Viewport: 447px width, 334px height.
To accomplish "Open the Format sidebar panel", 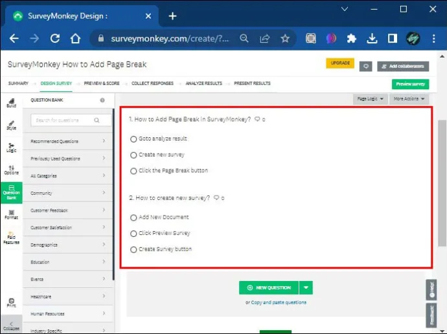I will coord(12,215).
